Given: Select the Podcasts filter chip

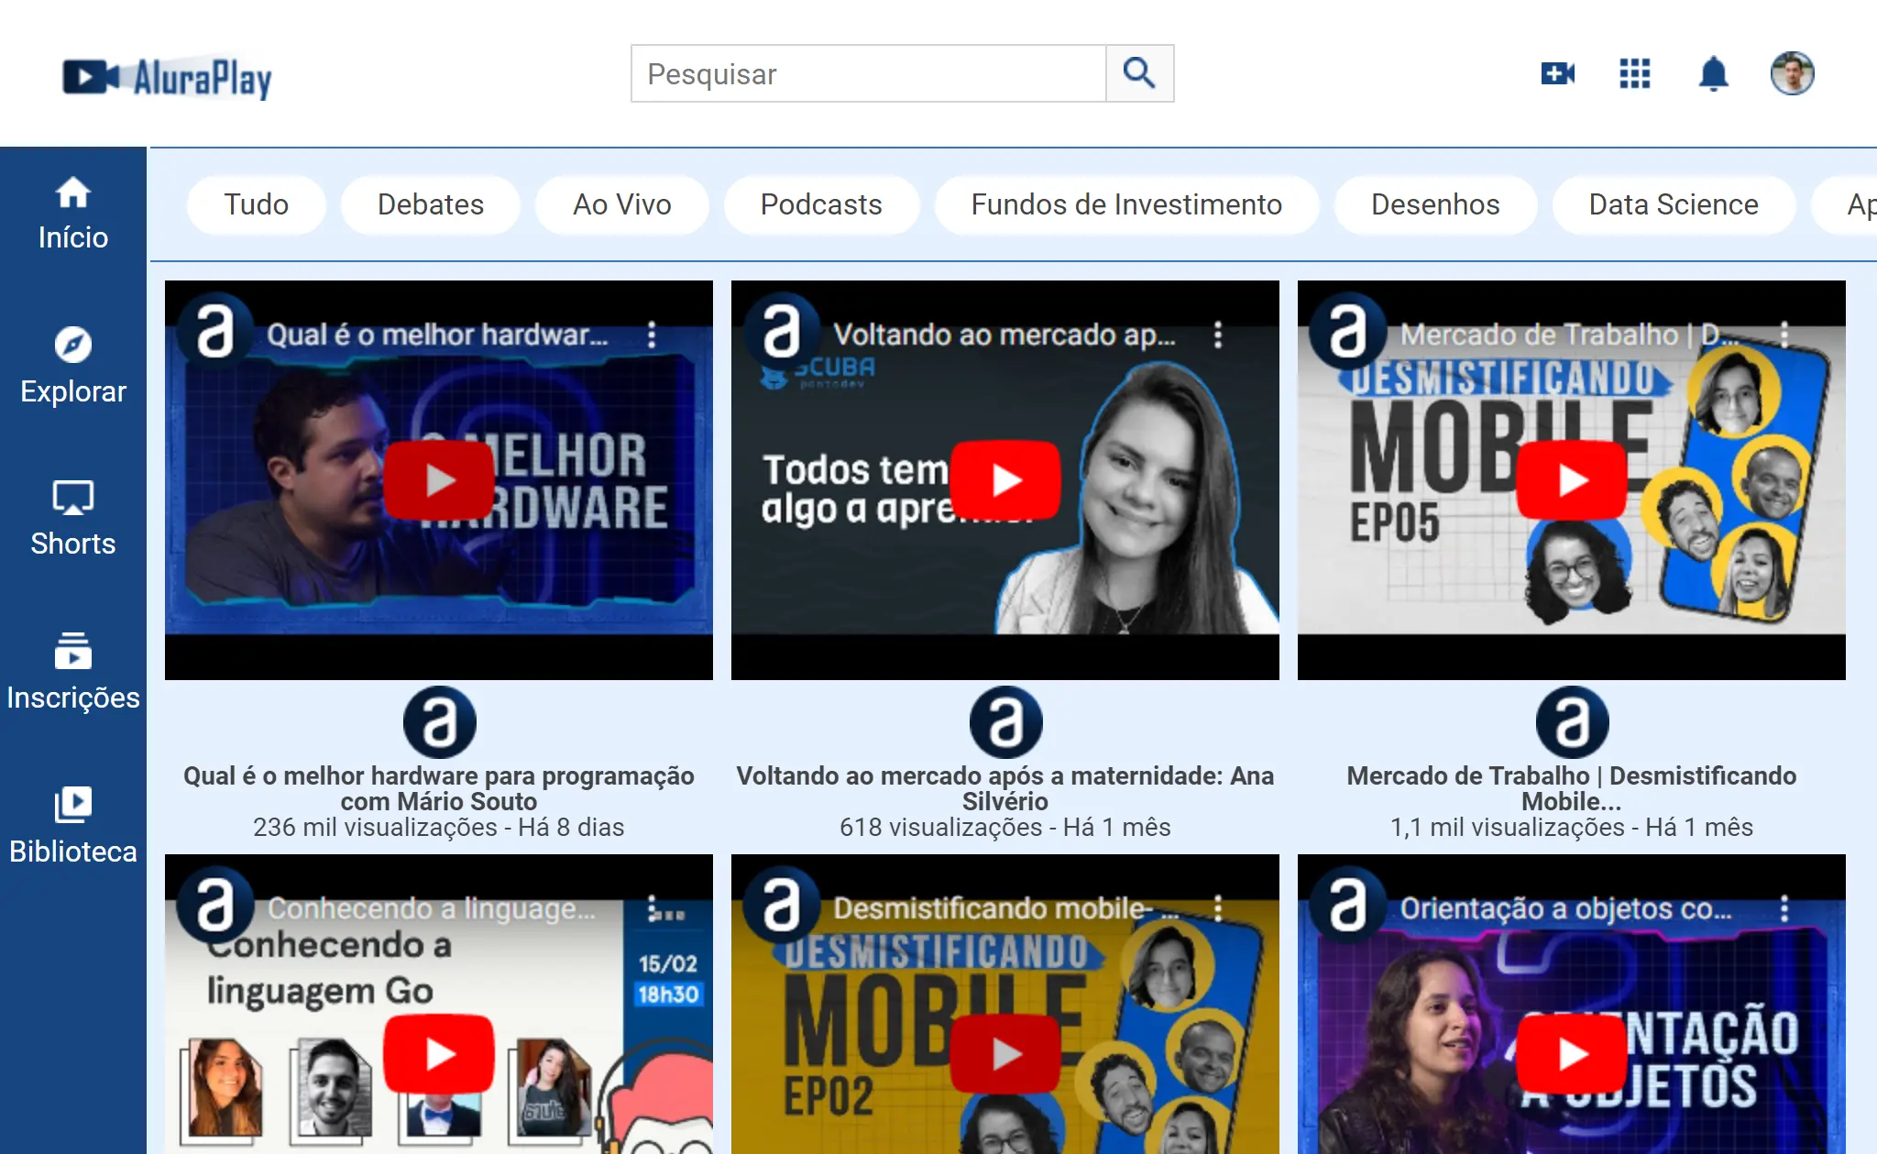Looking at the screenshot, I should click(820, 204).
